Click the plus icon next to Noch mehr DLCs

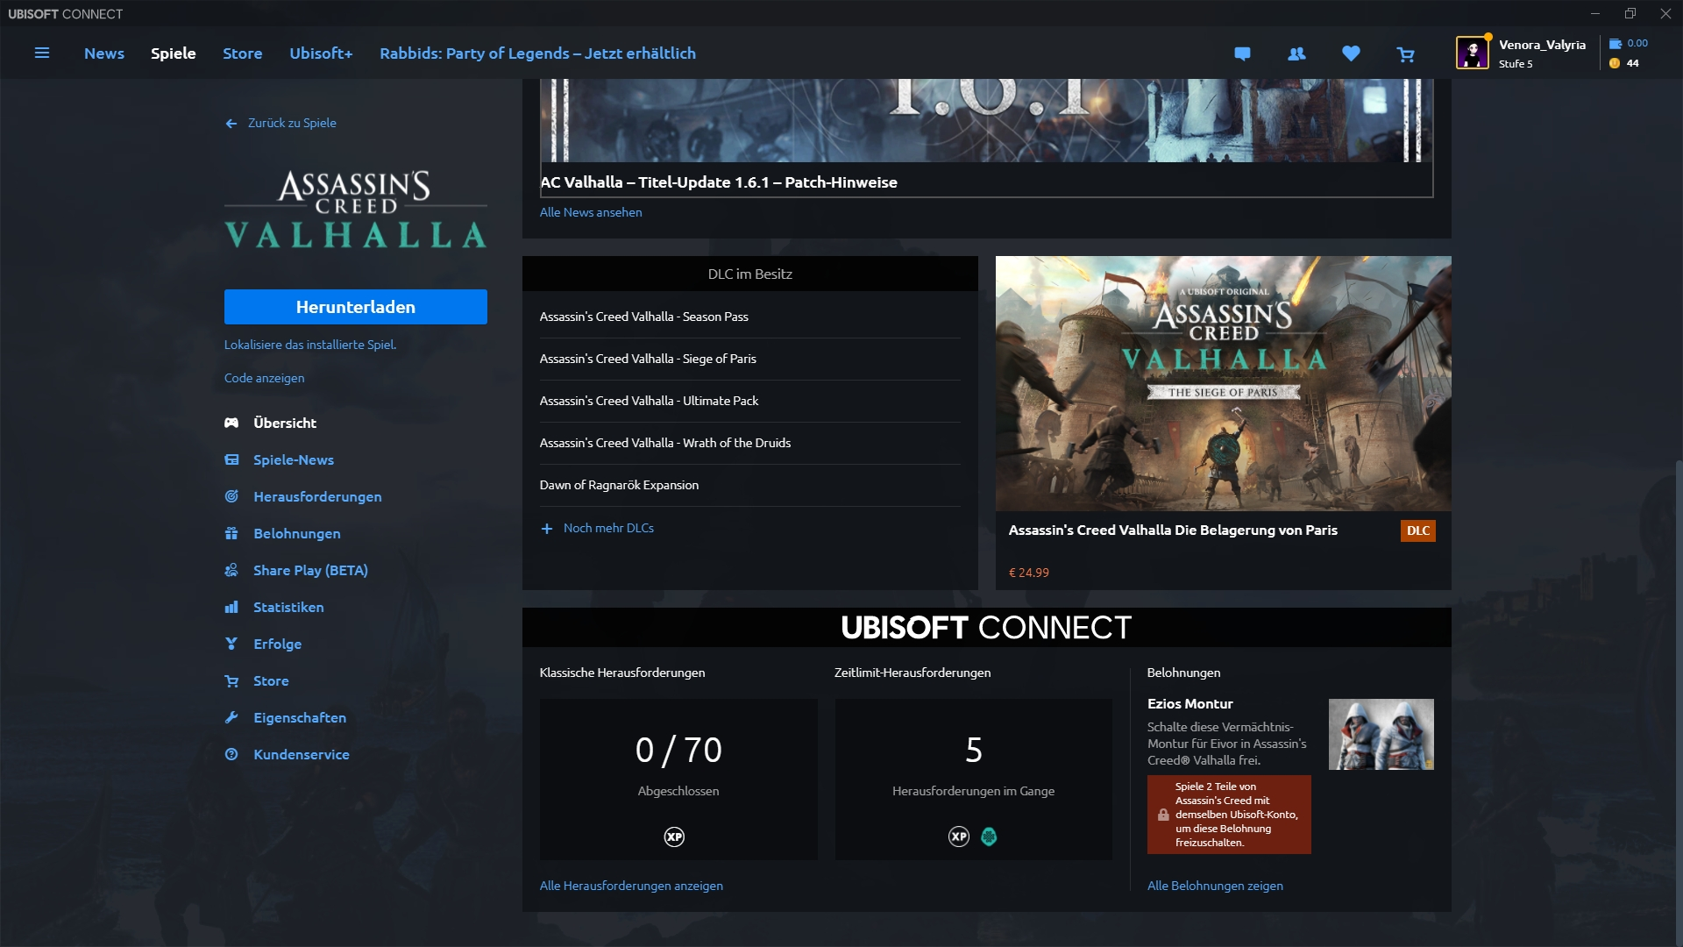547,529
